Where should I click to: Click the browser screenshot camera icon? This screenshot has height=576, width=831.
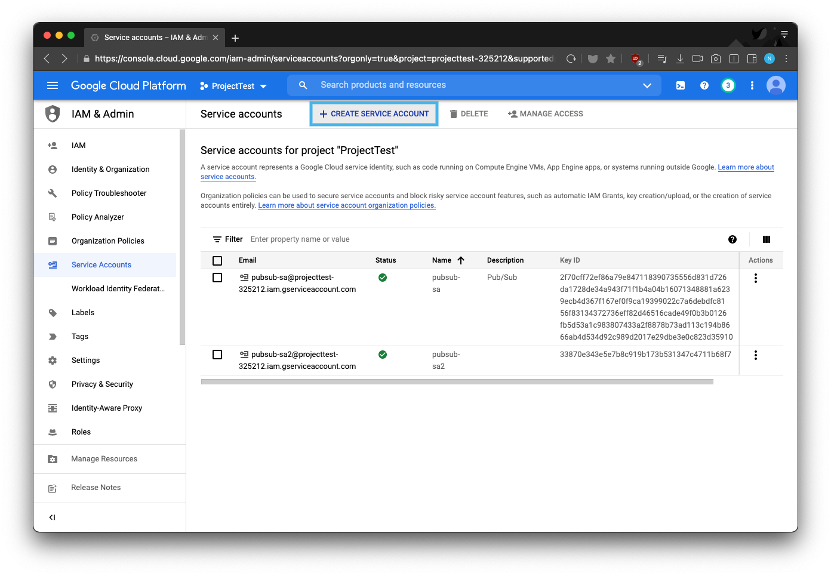716,58
